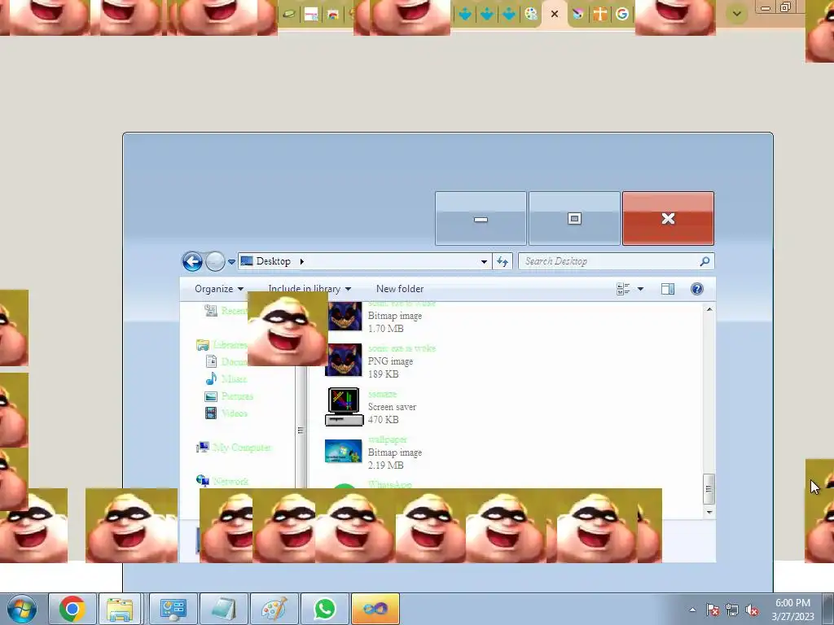Open the Control Panel taskbar icon
This screenshot has width=834, height=625.
tap(173, 609)
